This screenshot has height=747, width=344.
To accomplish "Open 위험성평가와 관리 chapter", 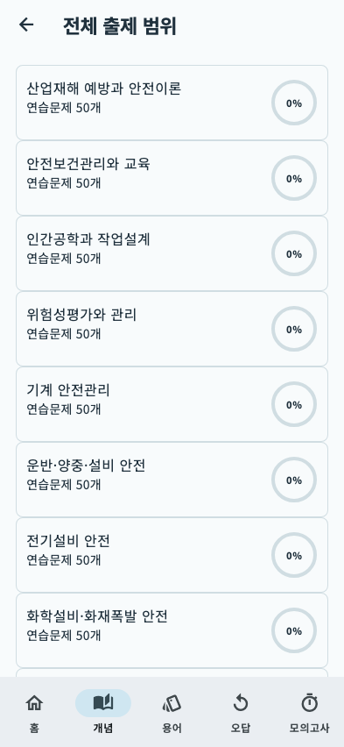I will coord(172,329).
